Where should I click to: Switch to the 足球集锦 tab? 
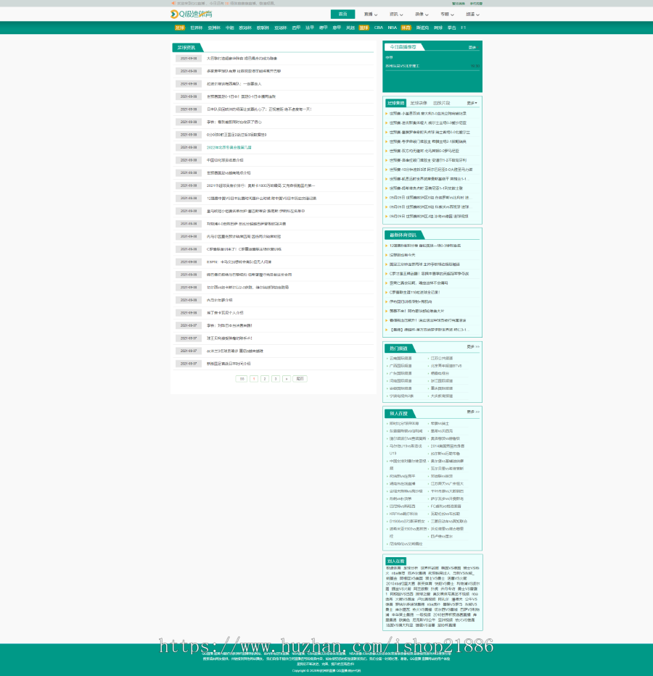pyautogui.click(x=395, y=103)
